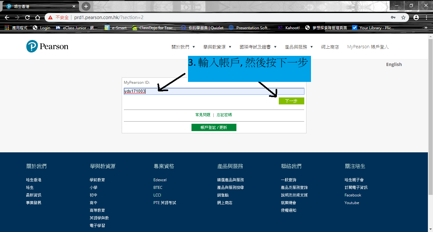Open the 夢想探索隊管理頁面 bookmark

(x=326, y=28)
